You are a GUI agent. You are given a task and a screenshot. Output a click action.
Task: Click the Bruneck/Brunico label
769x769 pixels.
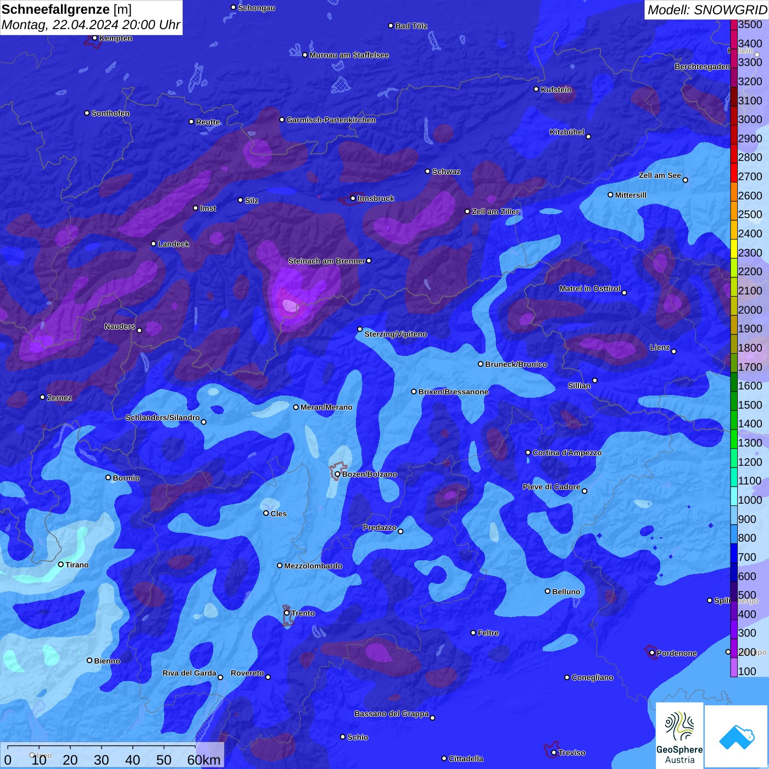pos(516,364)
